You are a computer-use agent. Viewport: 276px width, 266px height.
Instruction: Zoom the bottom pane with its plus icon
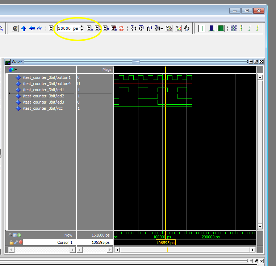251,261
